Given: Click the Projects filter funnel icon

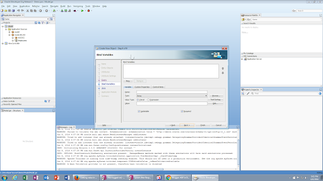Looking at the screenshot, I should point(42,23).
